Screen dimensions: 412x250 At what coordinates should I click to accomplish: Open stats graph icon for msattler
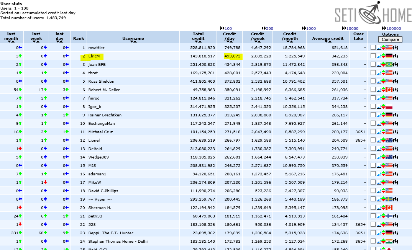(378, 48)
